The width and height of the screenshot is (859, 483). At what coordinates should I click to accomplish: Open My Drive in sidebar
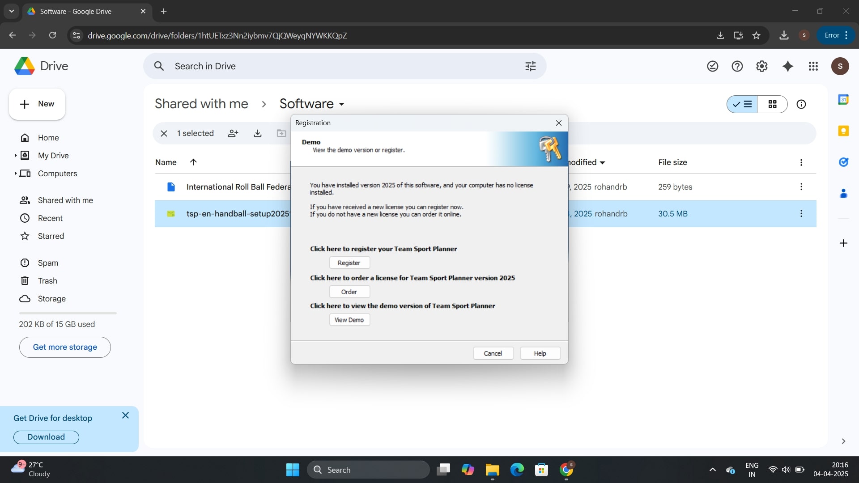53,156
